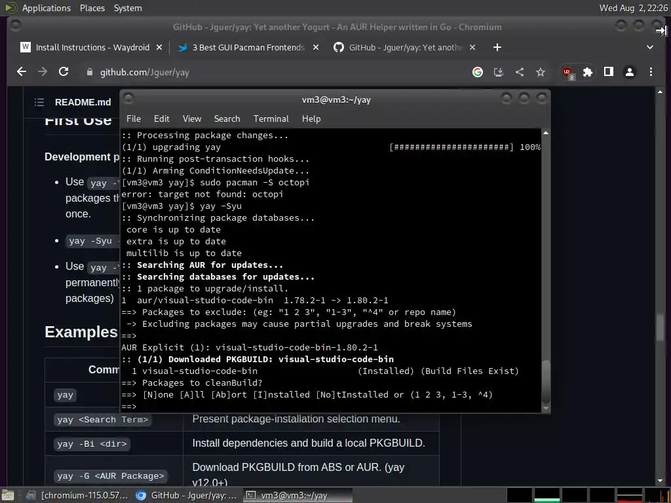
Task: Close the 3 Best GUI Pacman Frontends tab
Action: click(315, 47)
